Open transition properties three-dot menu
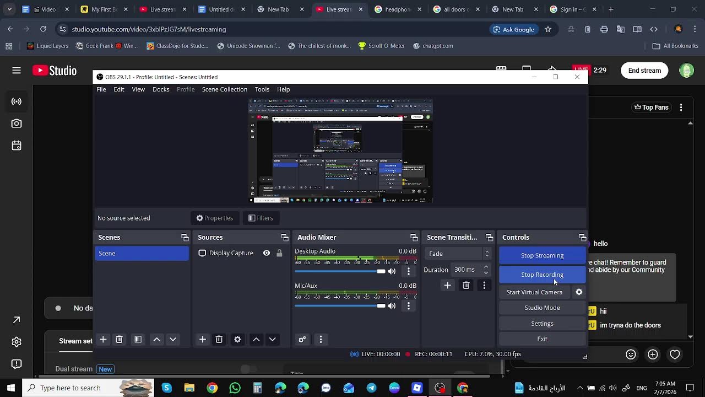705x397 pixels. [x=484, y=285]
